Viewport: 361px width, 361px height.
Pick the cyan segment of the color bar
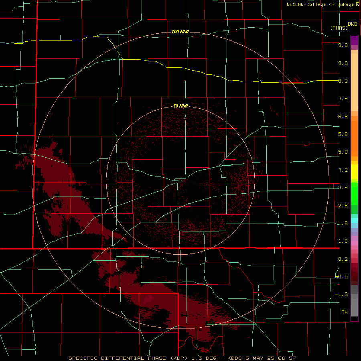coord(354,221)
